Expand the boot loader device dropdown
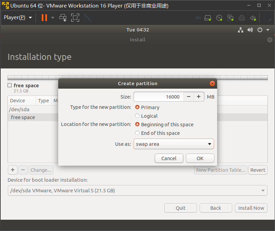 point(137,191)
